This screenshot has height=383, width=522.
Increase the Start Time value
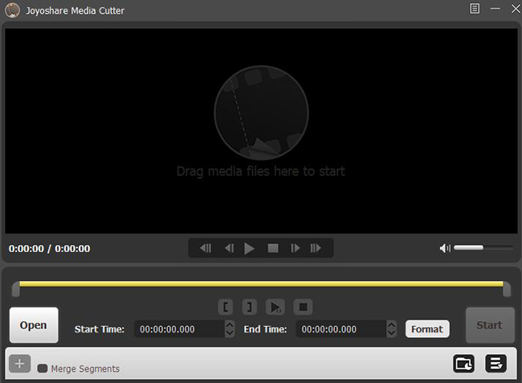point(230,324)
